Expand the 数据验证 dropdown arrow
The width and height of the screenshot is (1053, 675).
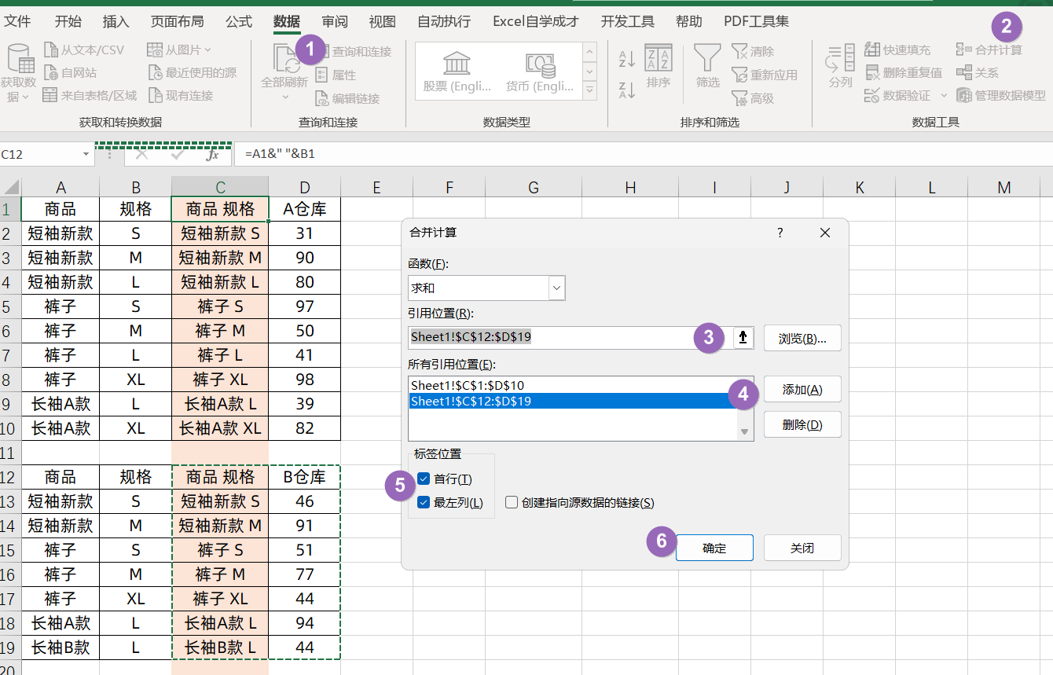tap(944, 95)
